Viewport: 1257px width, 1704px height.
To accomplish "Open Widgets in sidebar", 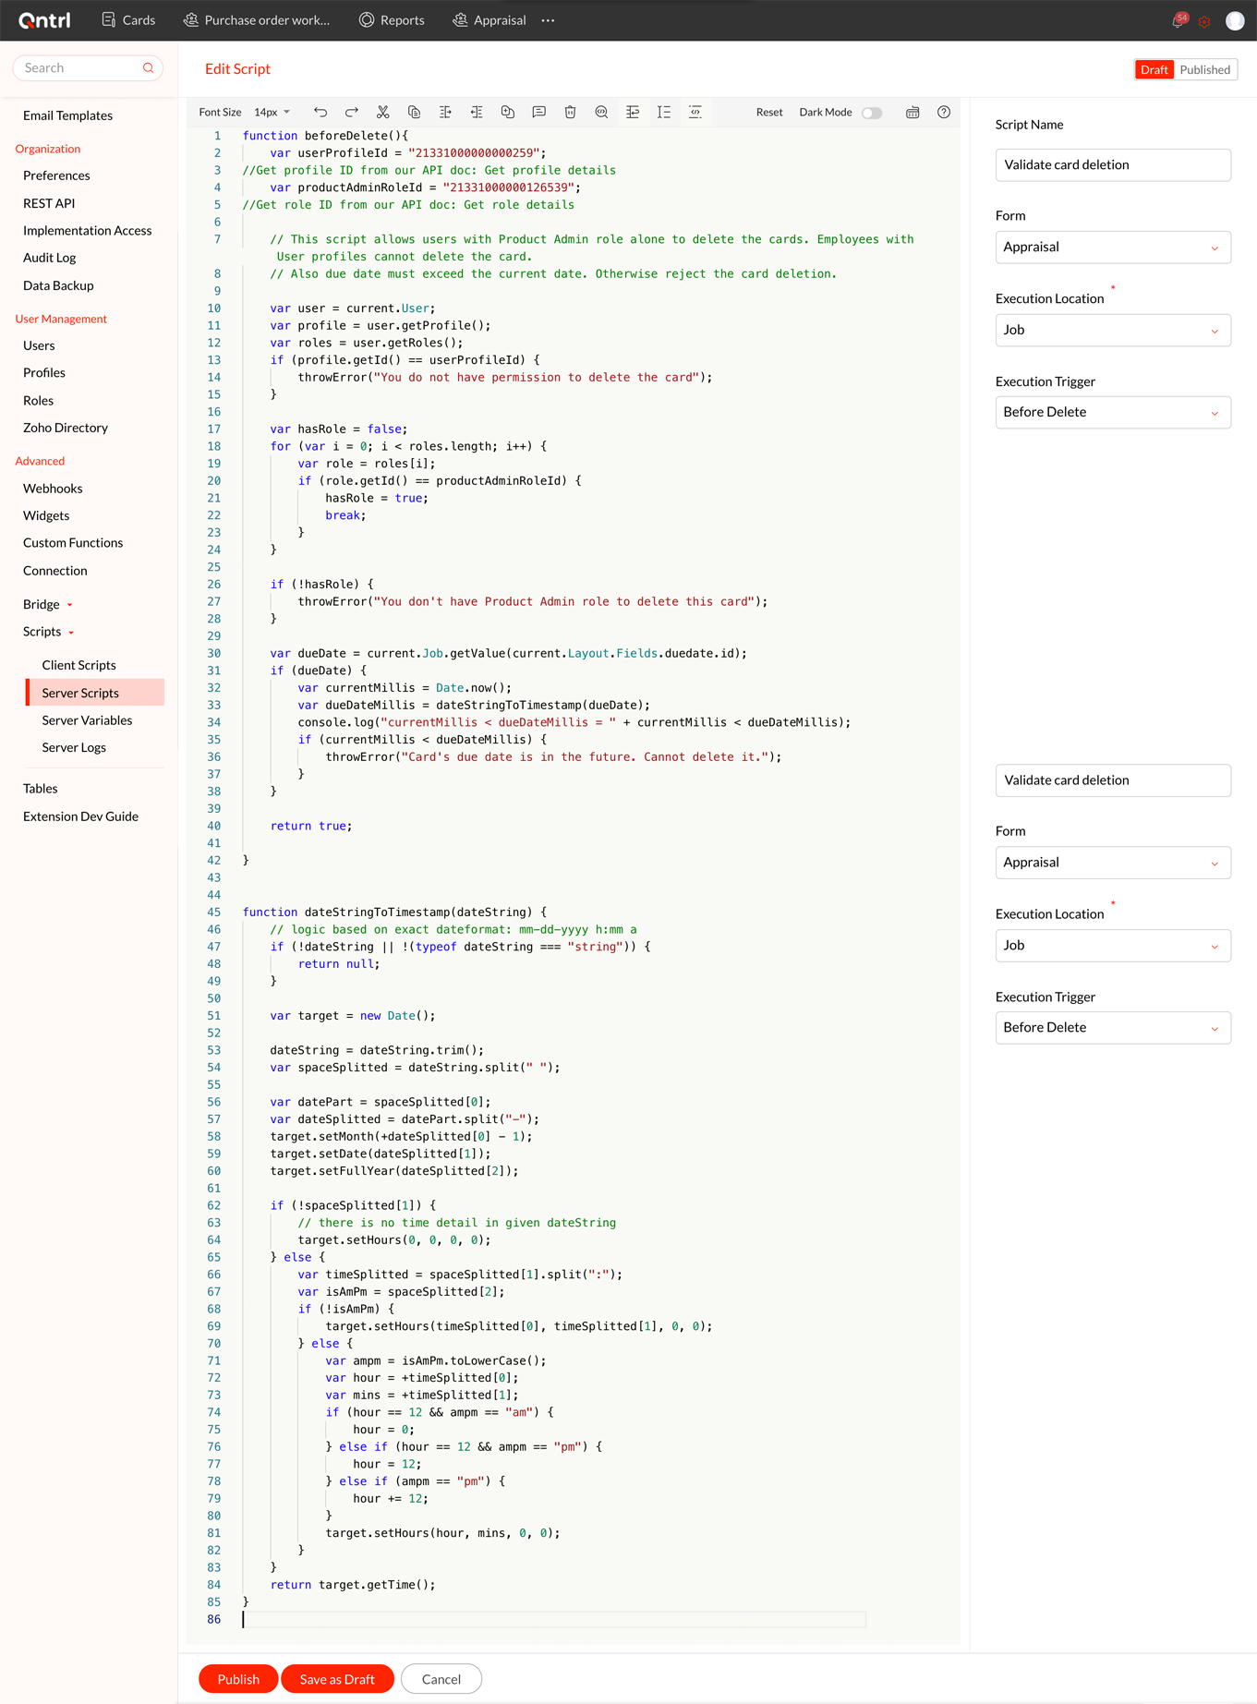I will (x=46, y=515).
